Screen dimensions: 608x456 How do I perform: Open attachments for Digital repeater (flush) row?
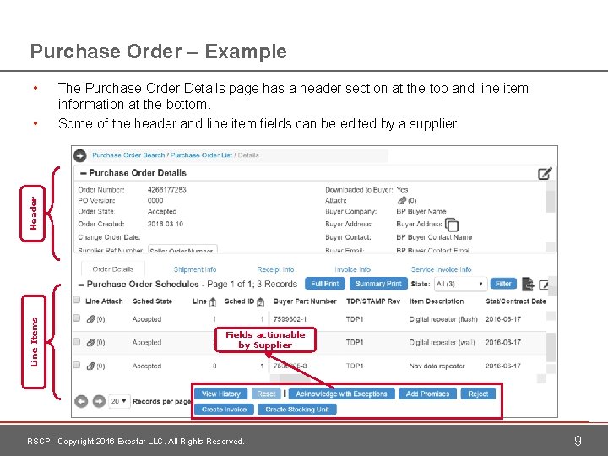(x=90, y=319)
